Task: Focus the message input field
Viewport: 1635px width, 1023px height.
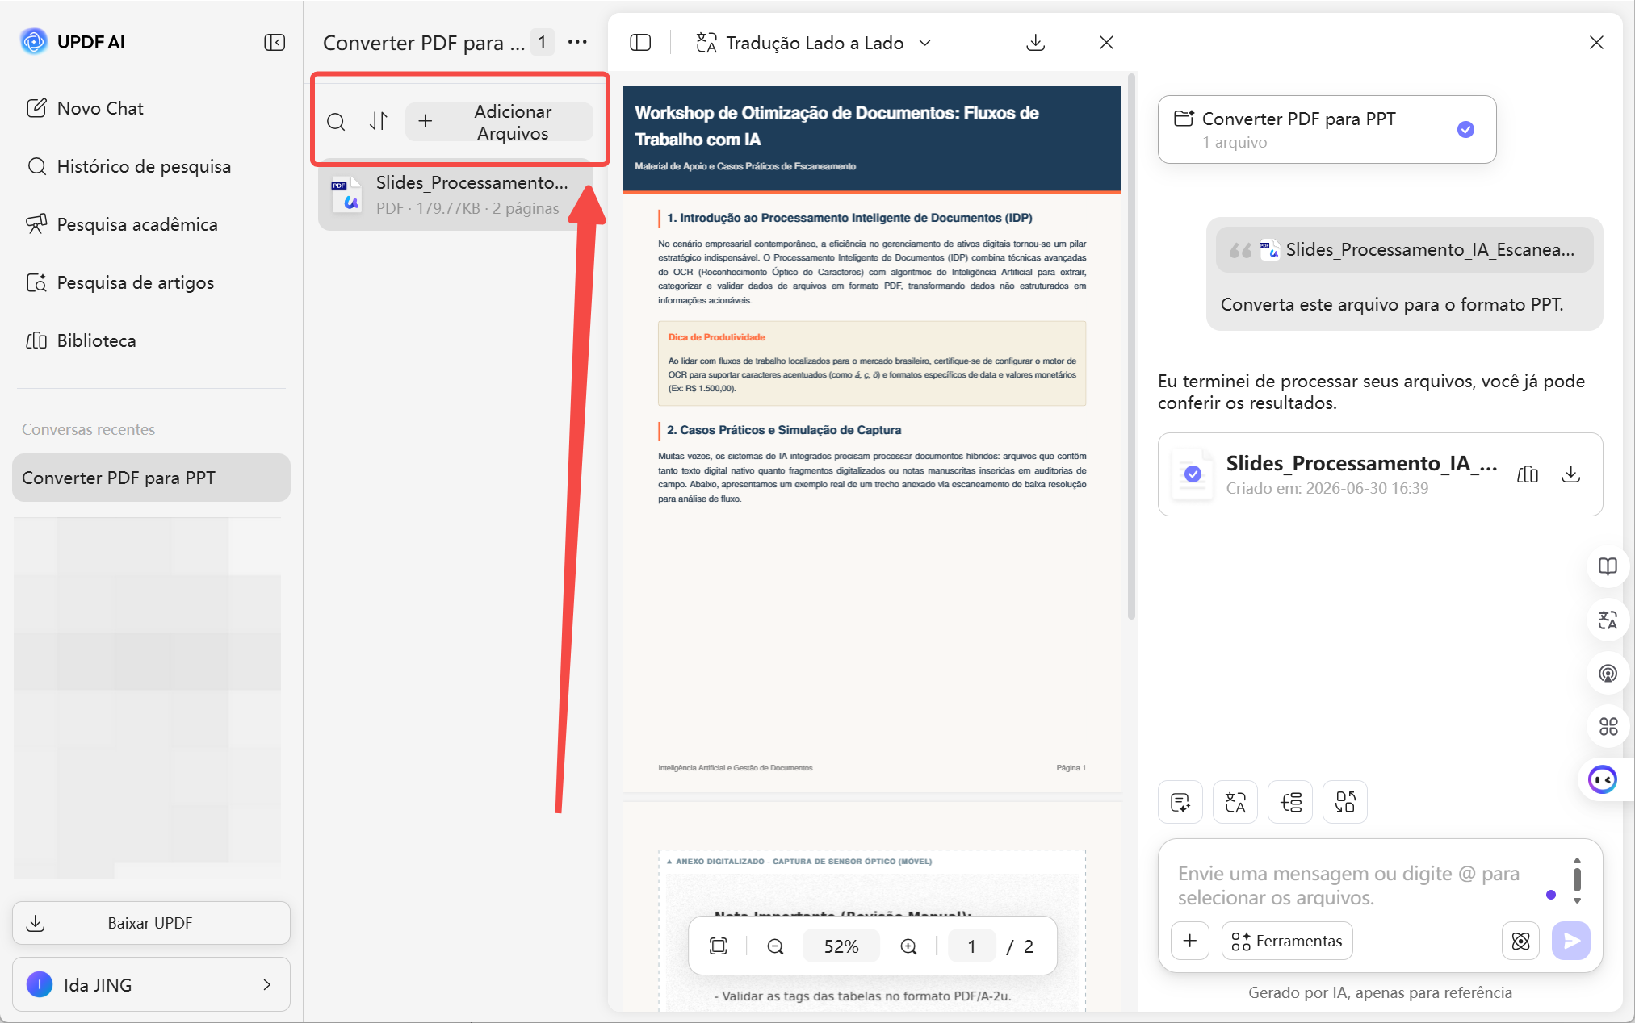Action: tap(1356, 885)
